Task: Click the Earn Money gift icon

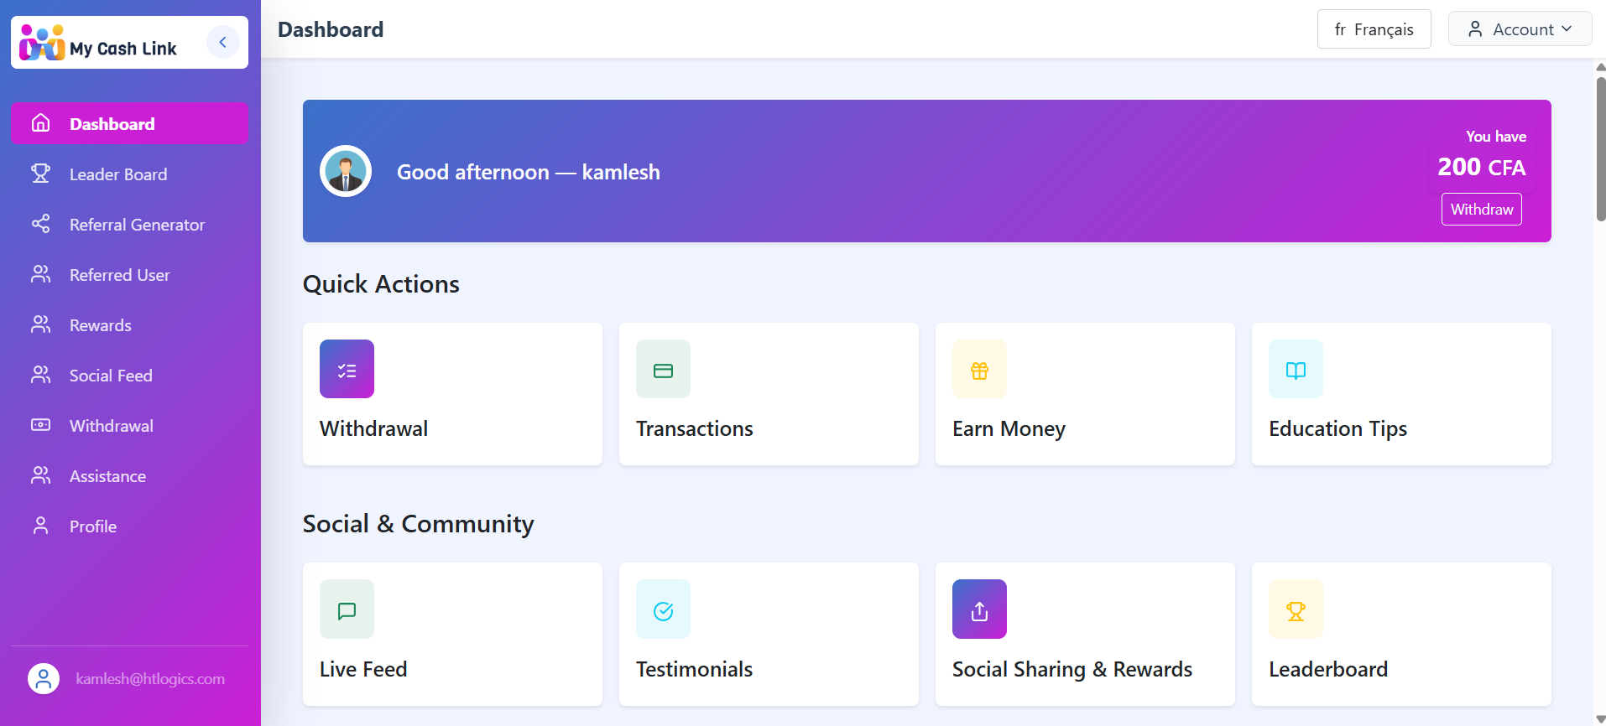Action: coord(979,369)
